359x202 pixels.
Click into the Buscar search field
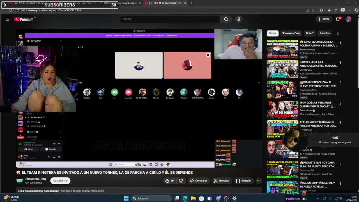170,19
